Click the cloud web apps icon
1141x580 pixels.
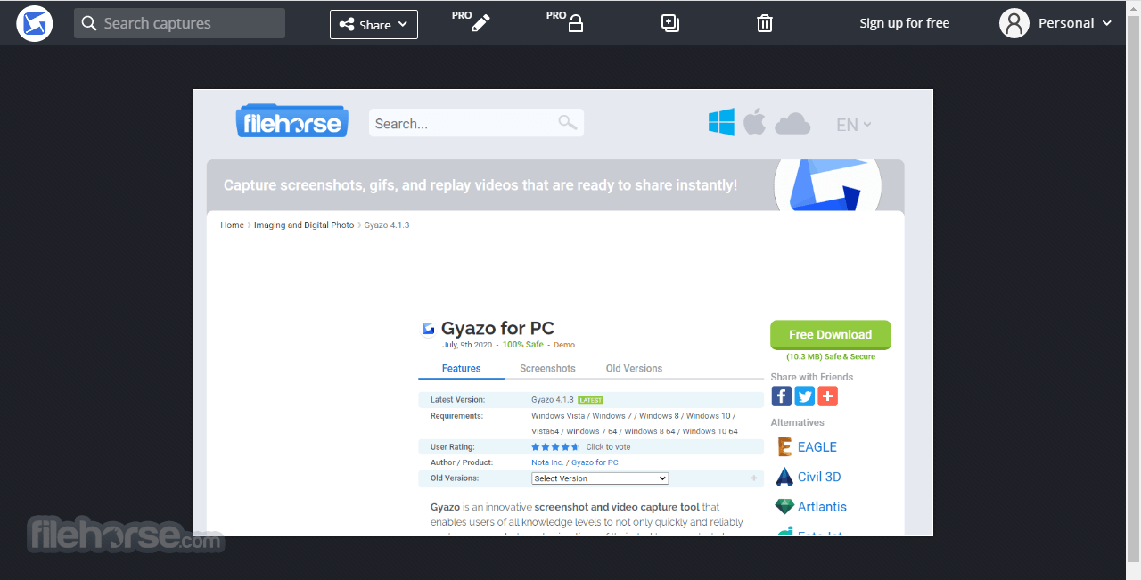(x=792, y=124)
